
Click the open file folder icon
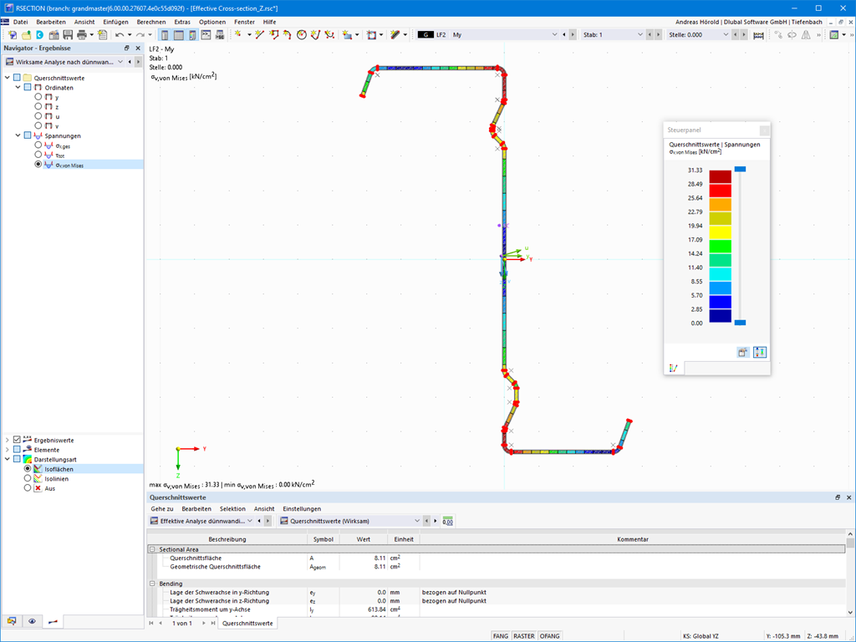click(x=26, y=35)
